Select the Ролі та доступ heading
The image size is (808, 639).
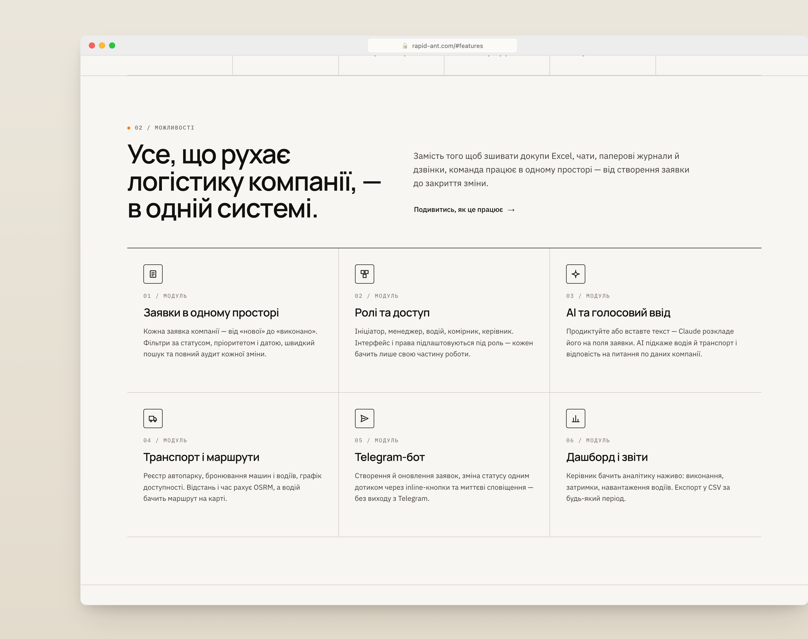(392, 312)
